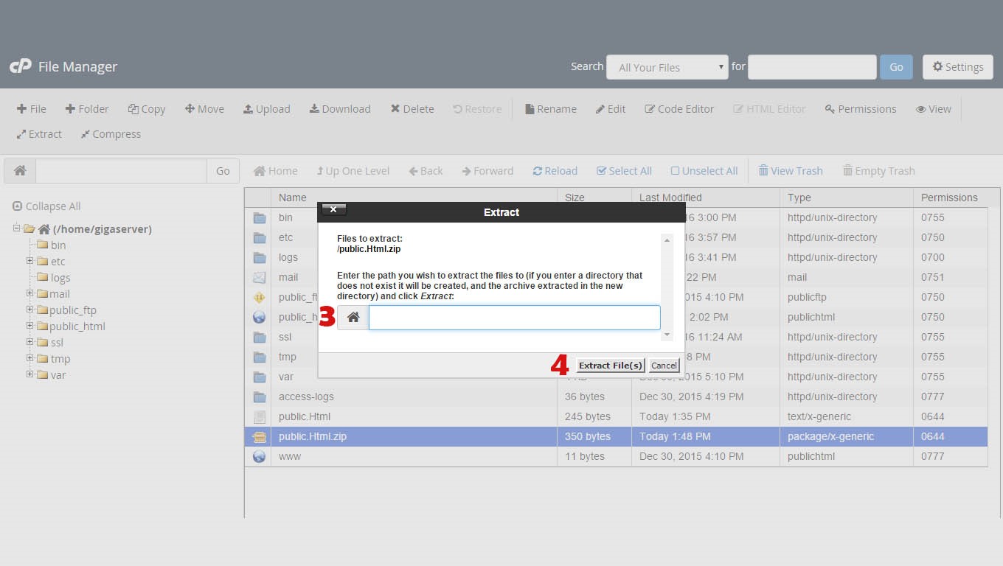Image resolution: width=1003 pixels, height=566 pixels.
Task: Click Empty Trash
Action: pyautogui.click(x=879, y=171)
